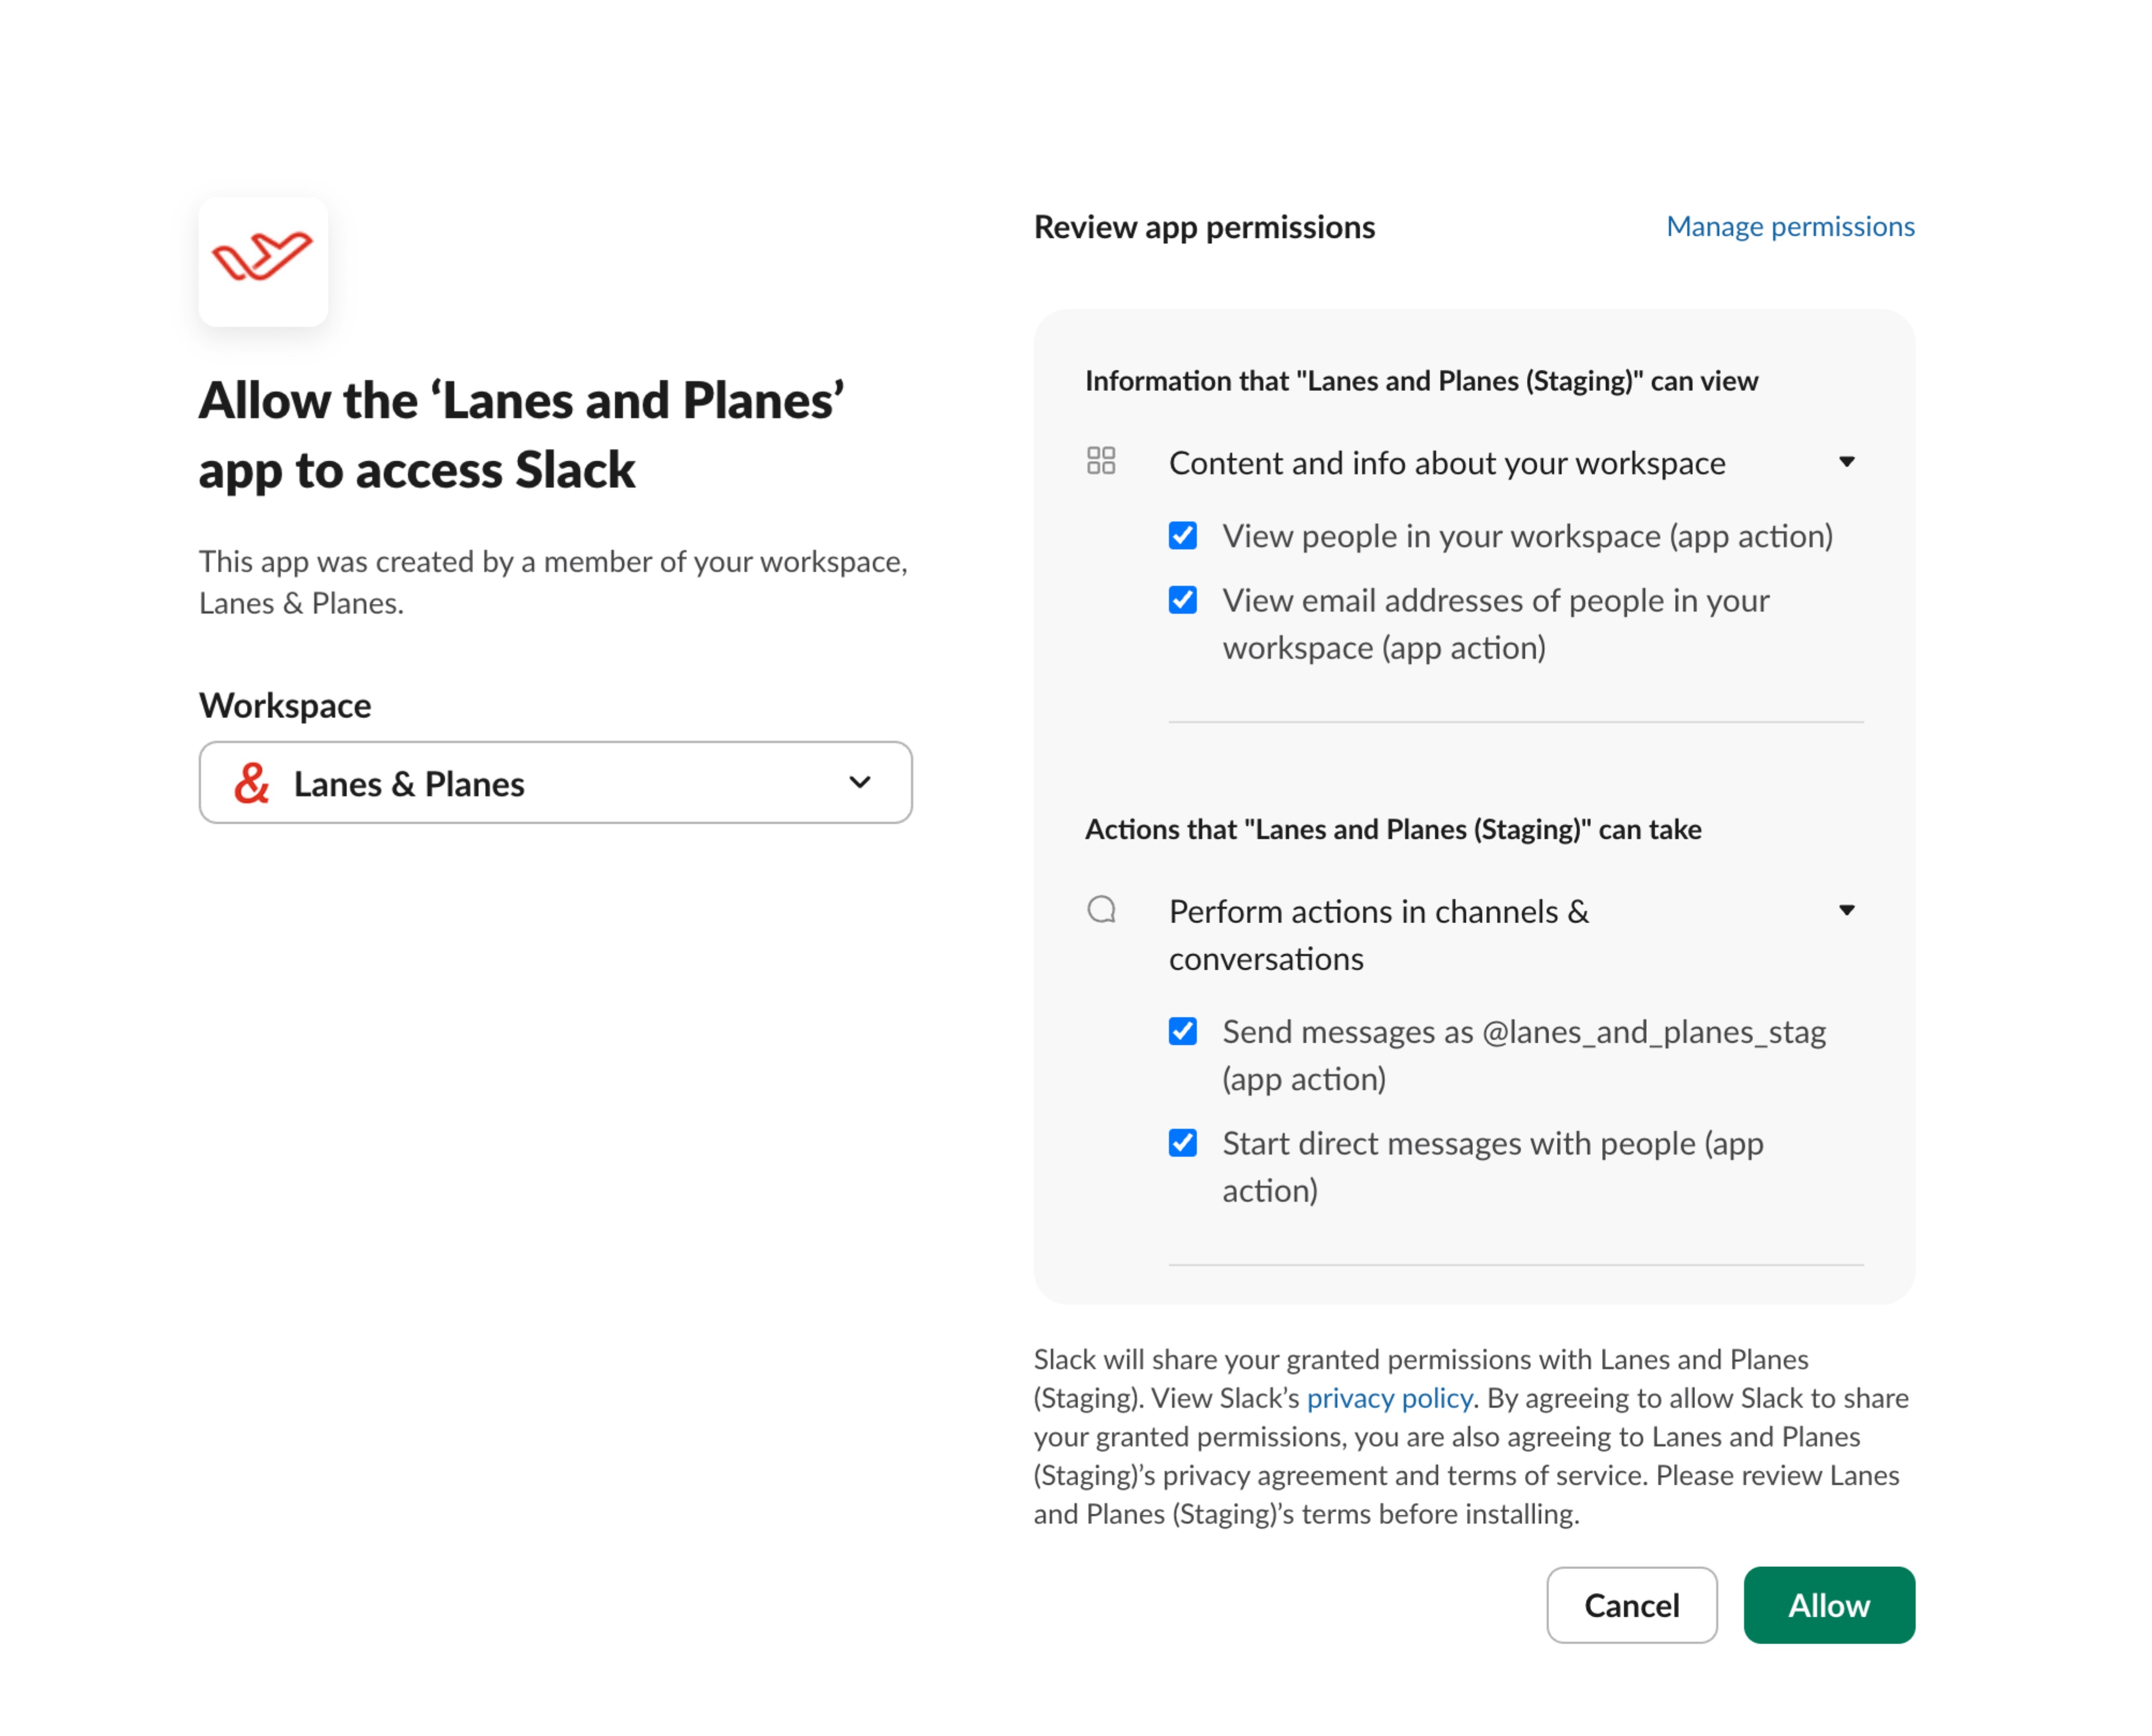Click the red ampersand workspace icon
The image size is (2152, 1736).
(x=251, y=783)
